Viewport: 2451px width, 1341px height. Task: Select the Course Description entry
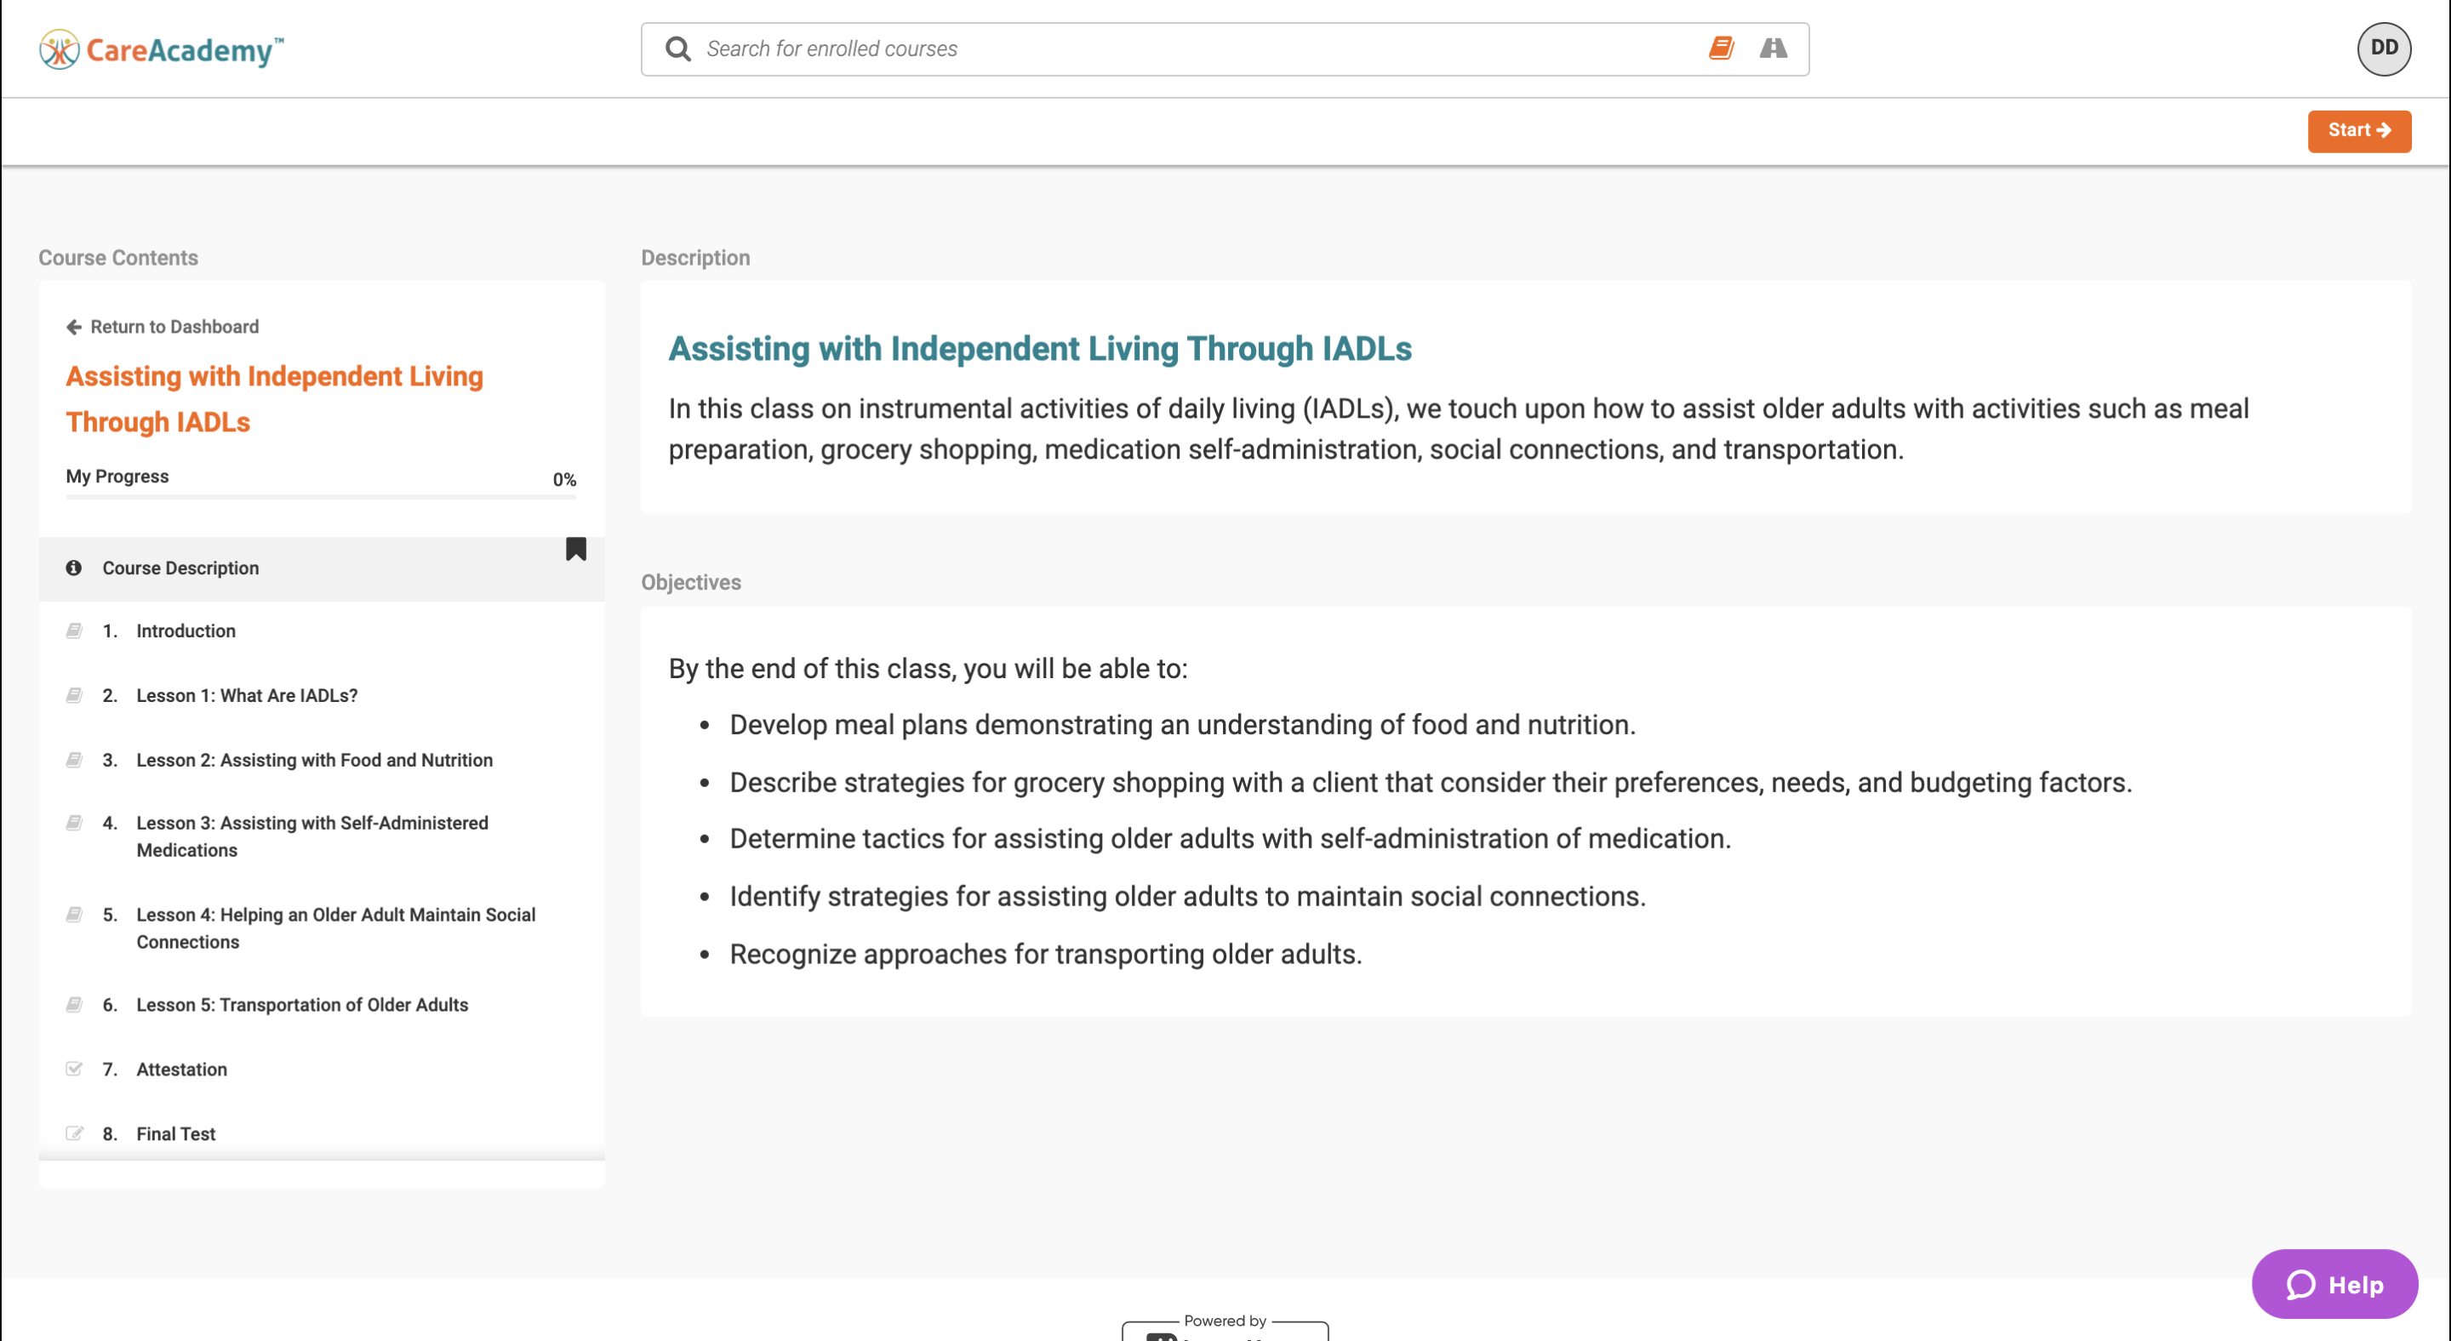pos(180,568)
